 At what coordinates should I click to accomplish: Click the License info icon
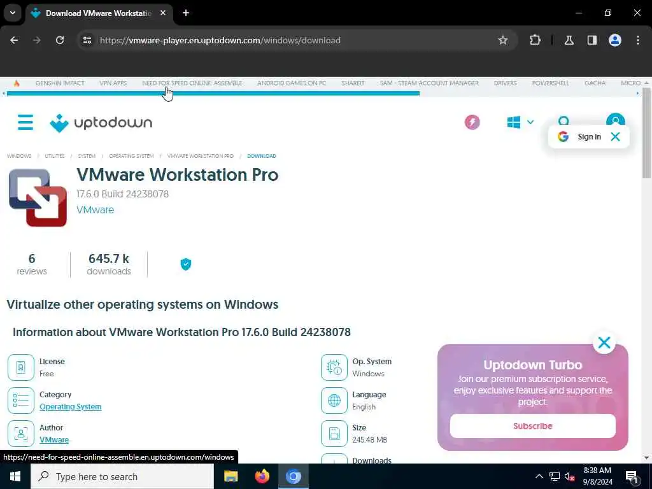21,367
